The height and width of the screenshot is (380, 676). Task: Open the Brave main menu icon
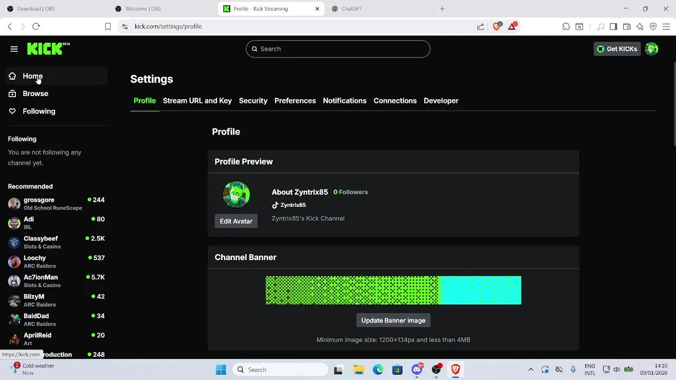(666, 26)
